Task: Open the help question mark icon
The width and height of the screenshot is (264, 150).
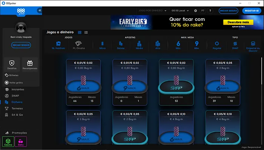Action: 210,11
